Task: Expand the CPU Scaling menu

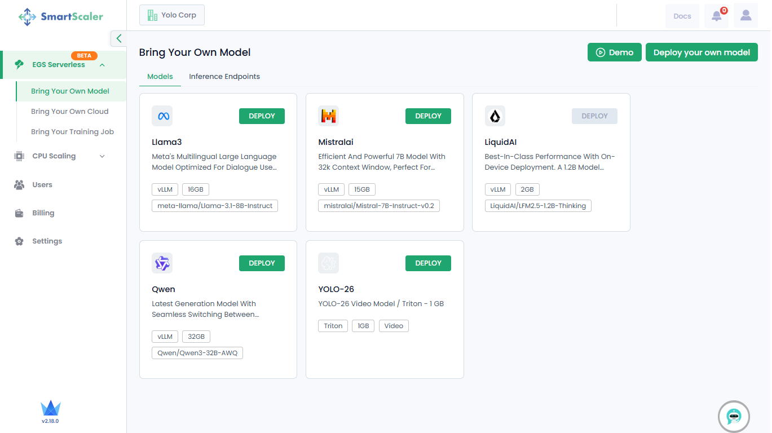Action: (102, 156)
